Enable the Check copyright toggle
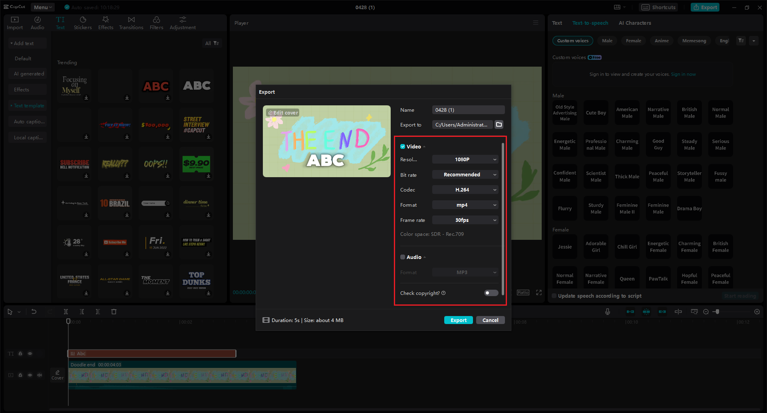Image resolution: width=767 pixels, height=413 pixels. (491, 293)
